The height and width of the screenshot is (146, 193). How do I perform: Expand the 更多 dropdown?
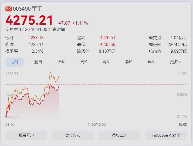[176, 62]
